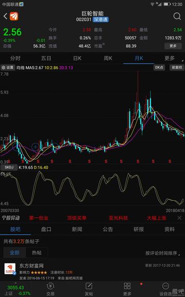Open the 顶级买单 alert link
The width and height of the screenshot is (185, 297).
(77, 218)
